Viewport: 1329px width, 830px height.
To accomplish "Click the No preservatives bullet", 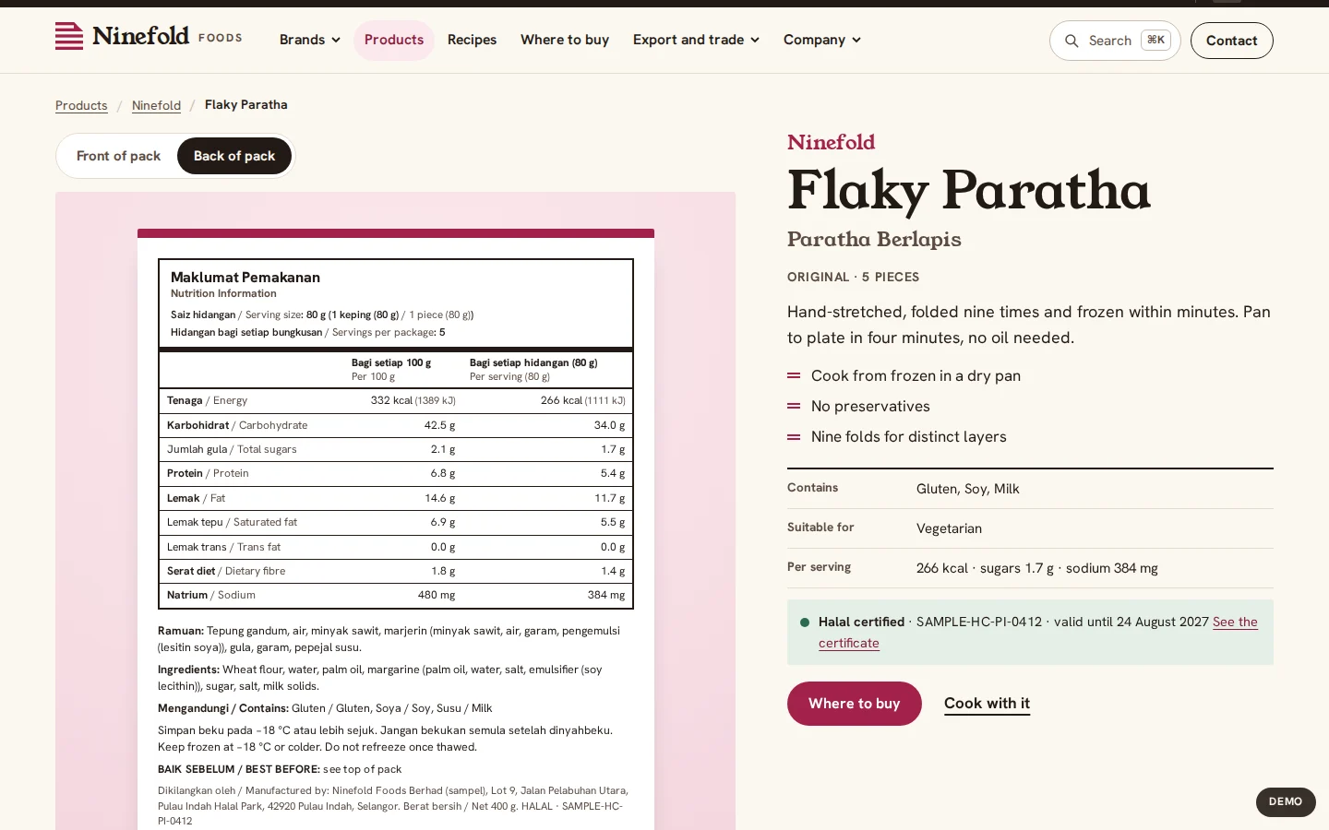I will tap(870, 406).
